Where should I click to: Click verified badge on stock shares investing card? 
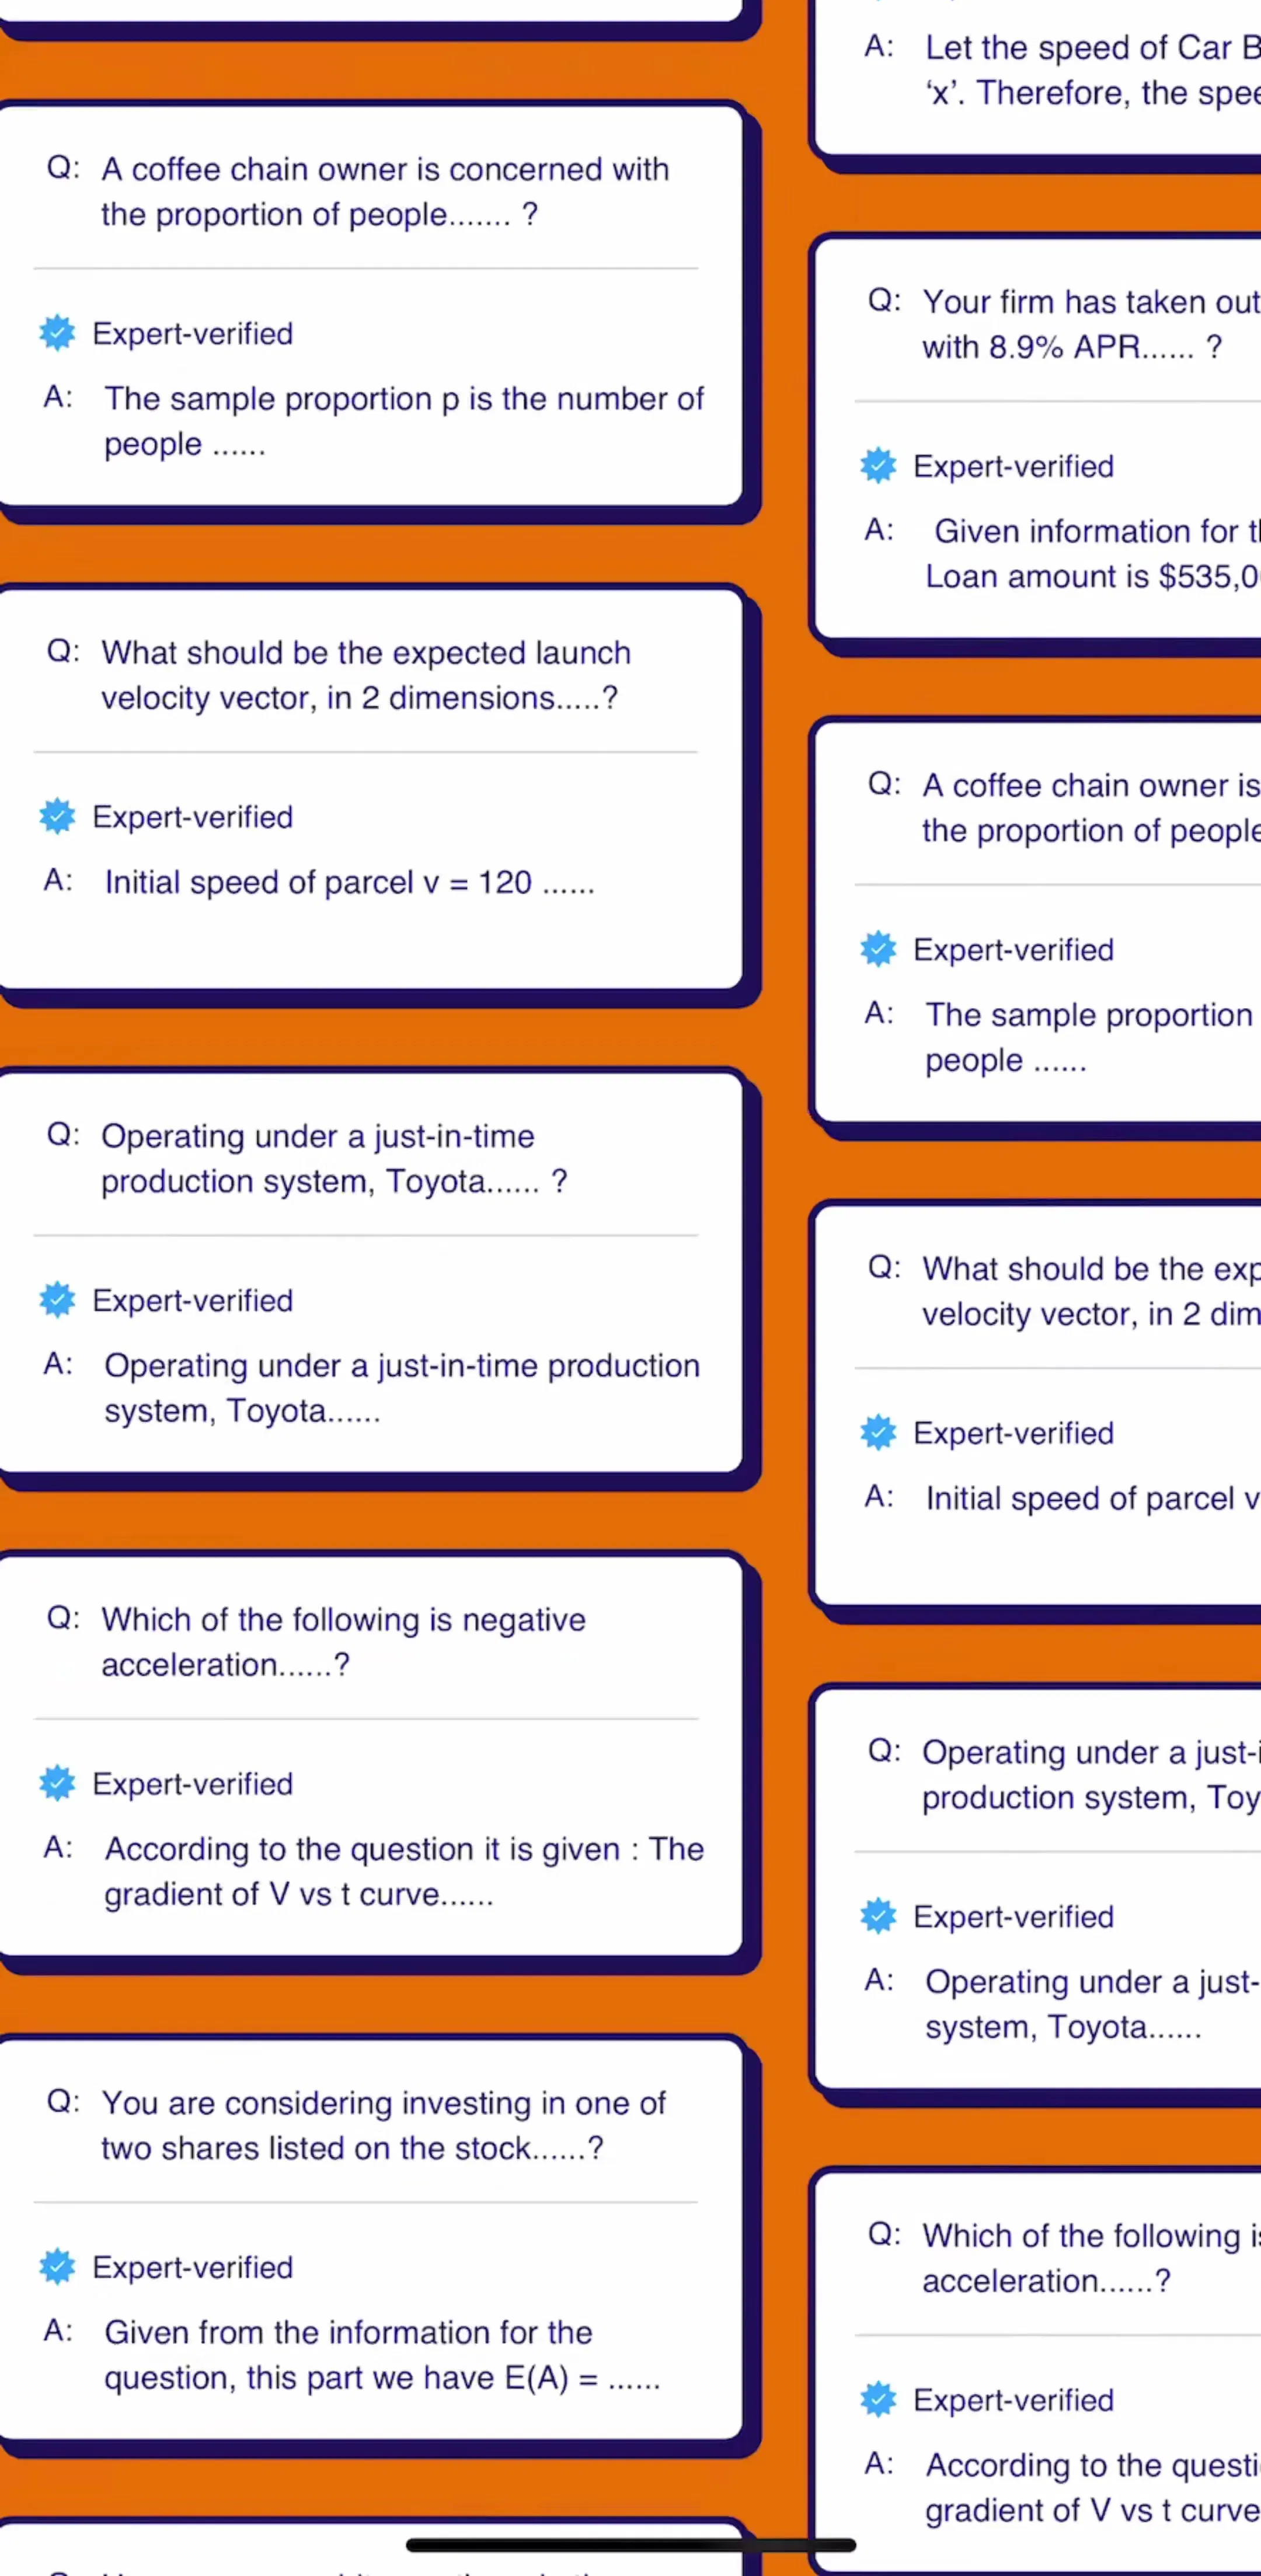(x=57, y=2266)
